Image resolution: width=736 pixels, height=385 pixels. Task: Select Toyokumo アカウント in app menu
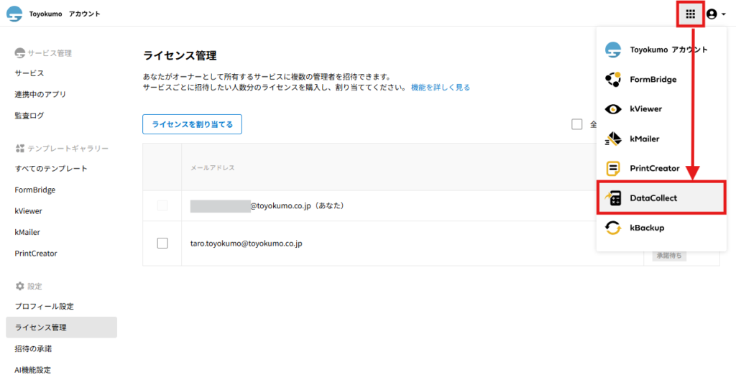tap(668, 50)
